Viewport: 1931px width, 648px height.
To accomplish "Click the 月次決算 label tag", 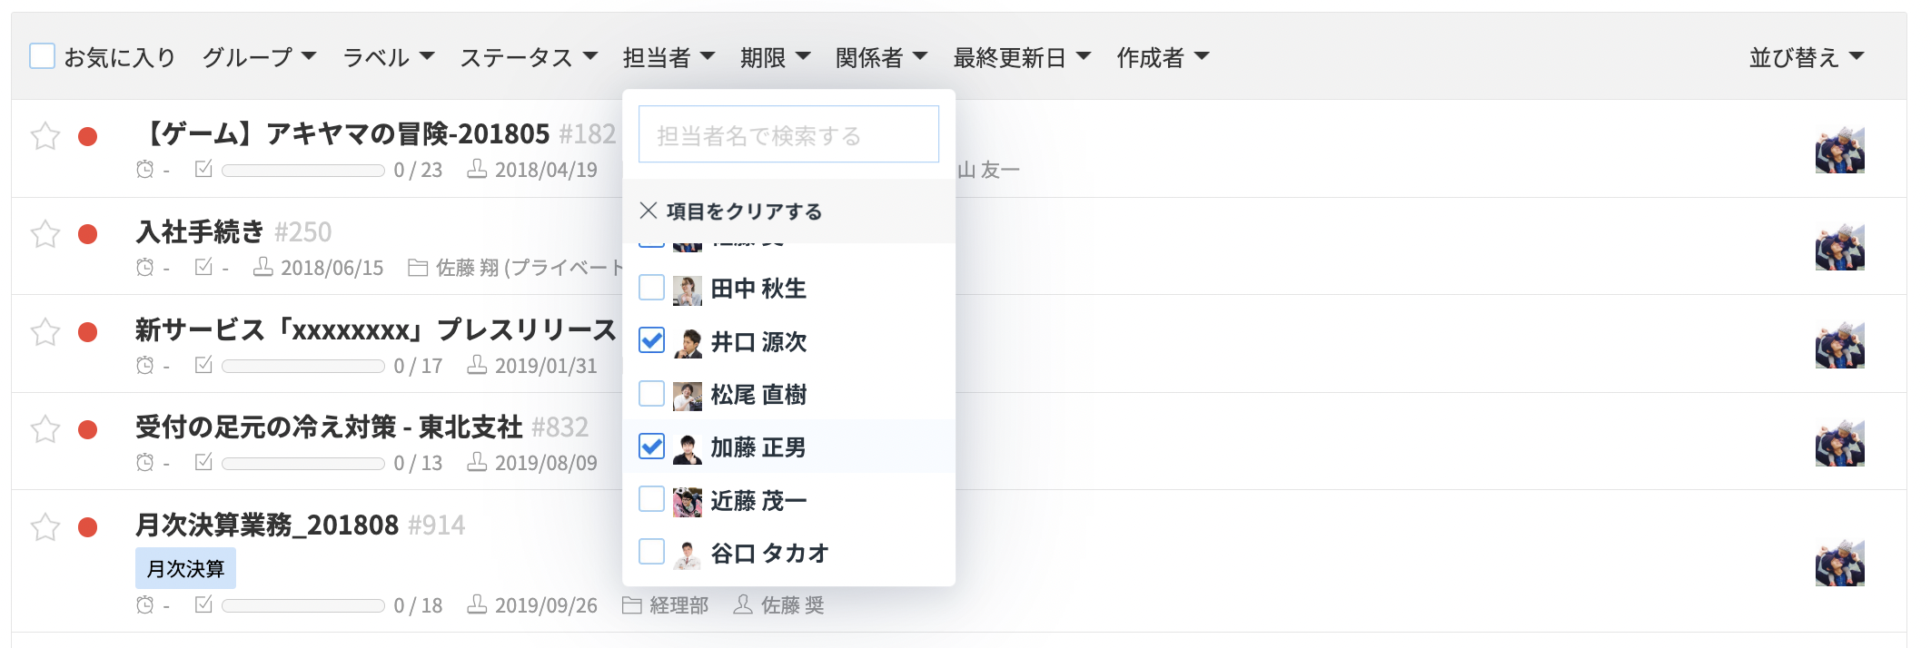I will (186, 568).
